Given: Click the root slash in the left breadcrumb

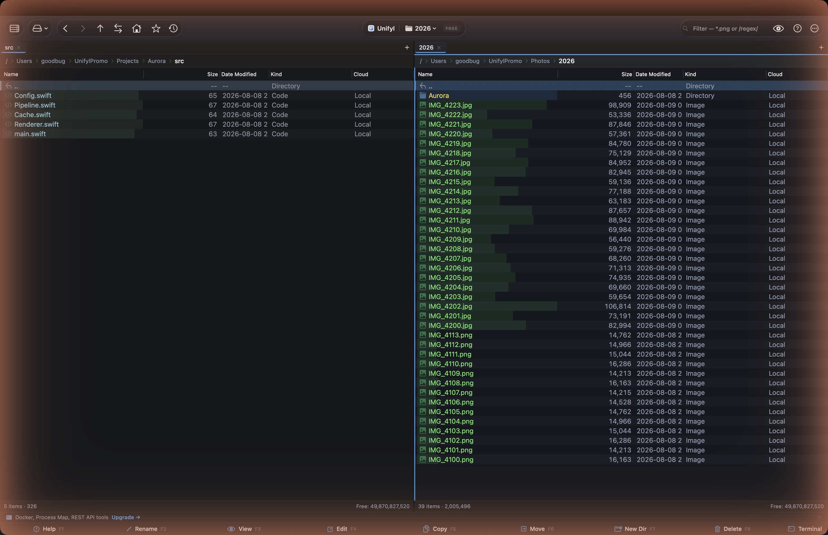Looking at the screenshot, I should [x=6, y=61].
